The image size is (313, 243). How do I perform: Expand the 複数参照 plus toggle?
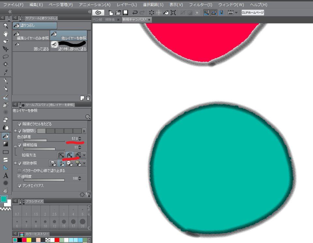coord(15,163)
